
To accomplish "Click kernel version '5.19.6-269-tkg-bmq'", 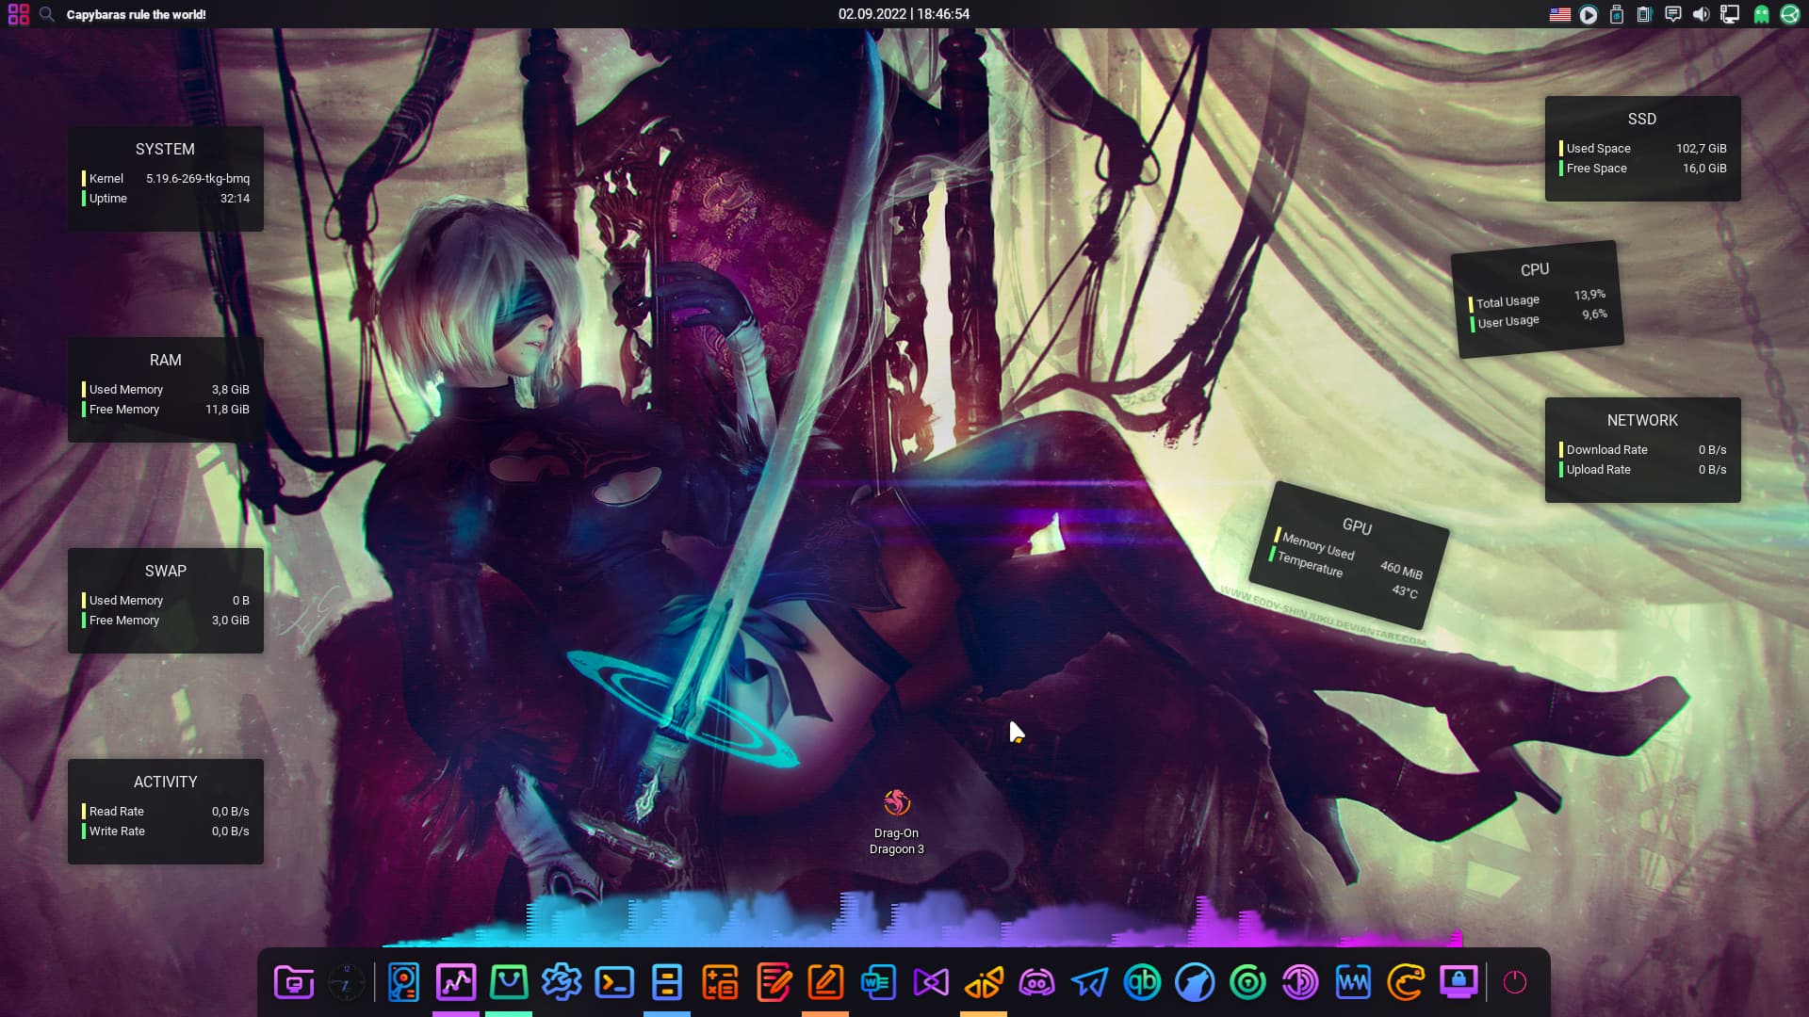I will (x=198, y=178).
